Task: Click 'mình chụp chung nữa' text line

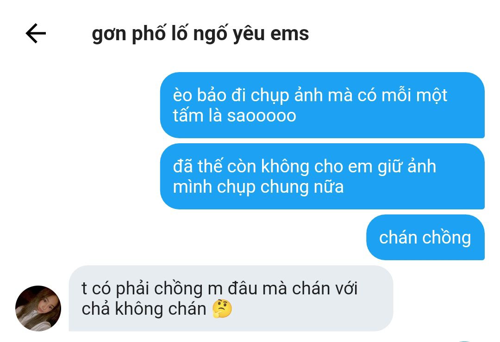Action: coord(258,187)
